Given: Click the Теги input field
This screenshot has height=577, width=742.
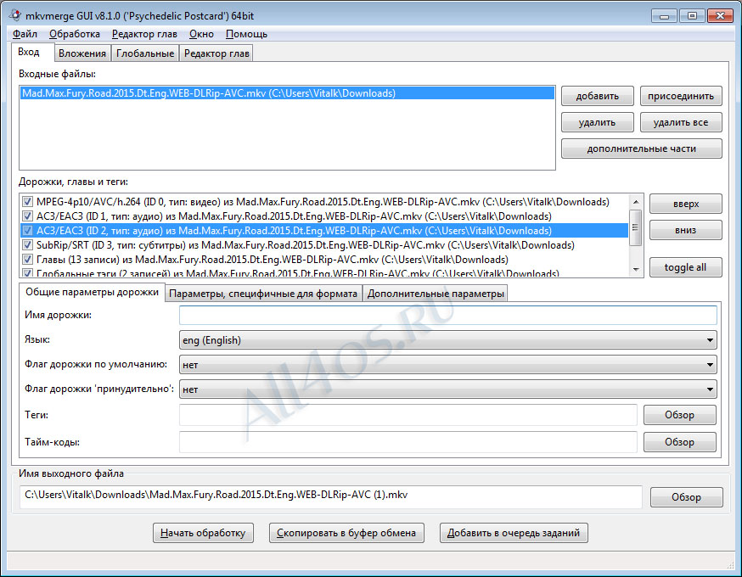Looking at the screenshot, I should 408,415.
